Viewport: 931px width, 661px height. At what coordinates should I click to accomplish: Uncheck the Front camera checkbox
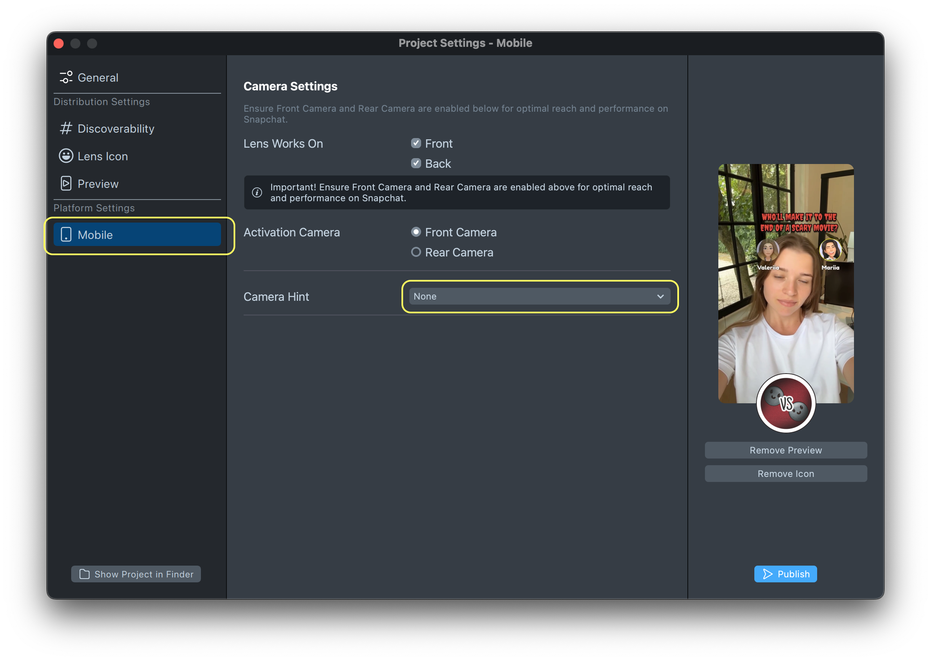tap(416, 143)
